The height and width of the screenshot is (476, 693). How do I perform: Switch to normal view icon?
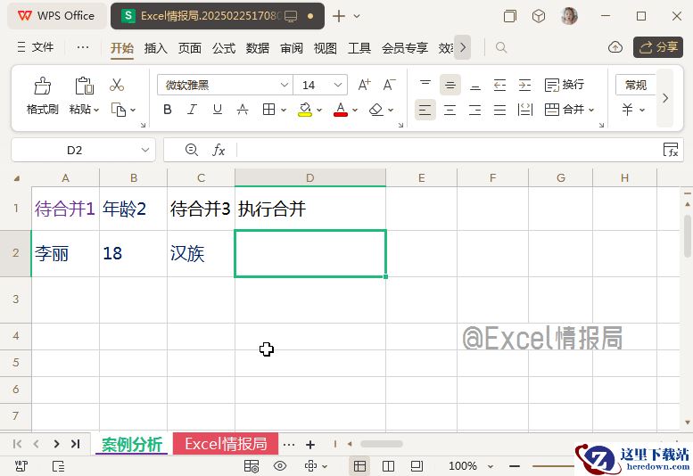(x=359, y=466)
